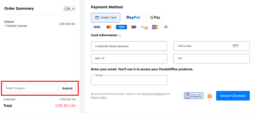The height and width of the screenshot is (113, 256).
Task: Open the Privacy Policy link
Action: click(99, 97)
